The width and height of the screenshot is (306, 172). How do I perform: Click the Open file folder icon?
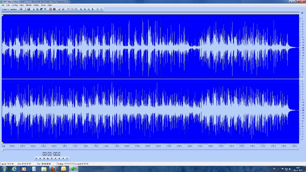click(x=21, y=9)
